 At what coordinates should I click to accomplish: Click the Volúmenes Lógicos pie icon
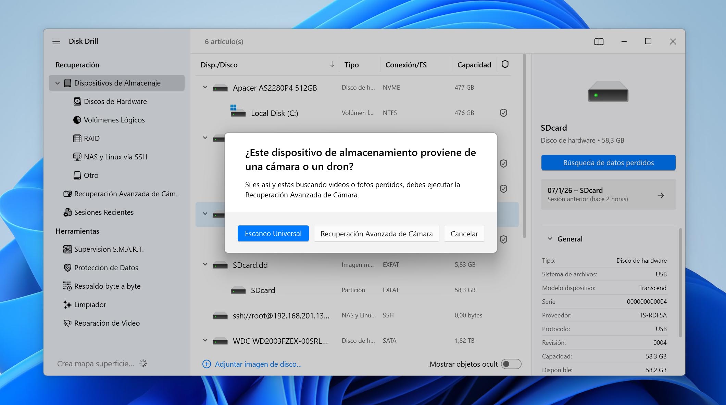tap(77, 120)
